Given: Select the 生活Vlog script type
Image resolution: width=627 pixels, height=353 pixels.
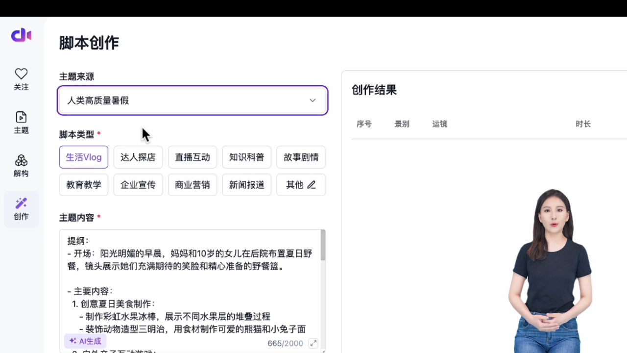Looking at the screenshot, I should [x=84, y=157].
